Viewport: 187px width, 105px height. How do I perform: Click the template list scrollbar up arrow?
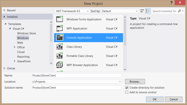(x=125, y=17)
